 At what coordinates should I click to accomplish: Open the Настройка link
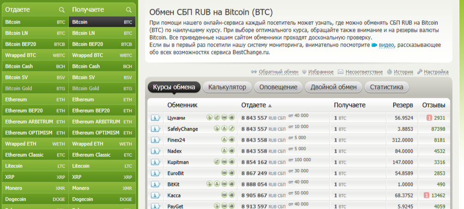436,72
